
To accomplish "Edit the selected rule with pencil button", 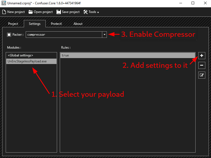I will click(202, 75).
